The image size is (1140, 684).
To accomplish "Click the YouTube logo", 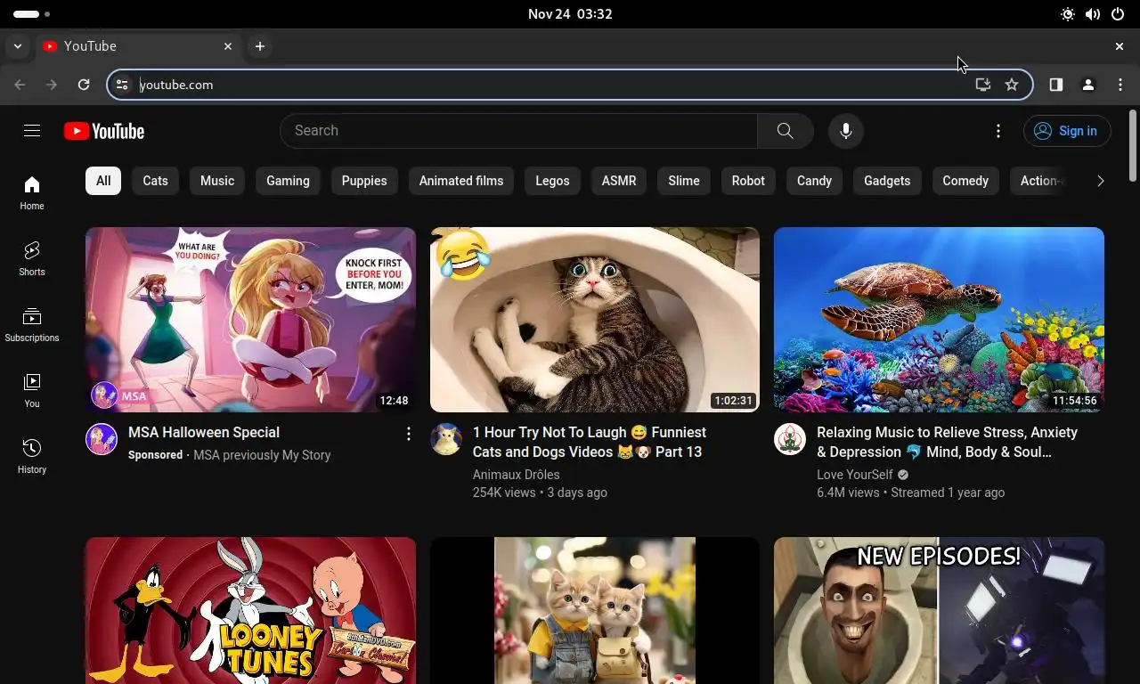I will pos(104,131).
